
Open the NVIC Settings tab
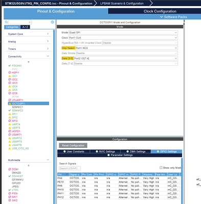coord(105,151)
